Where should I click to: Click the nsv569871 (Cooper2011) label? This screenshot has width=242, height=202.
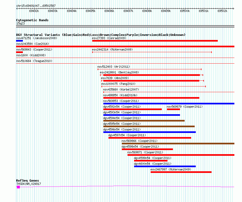(145, 152)
